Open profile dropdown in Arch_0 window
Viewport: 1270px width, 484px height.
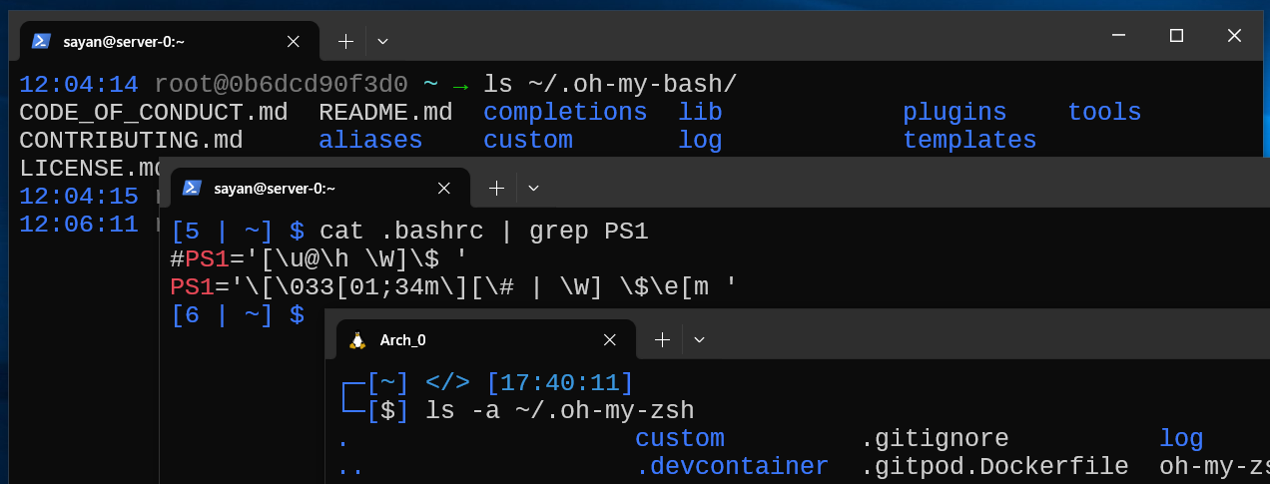(x=699, y=339)
